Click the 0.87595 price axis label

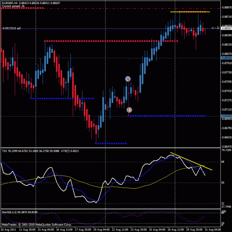pos(227,82)
